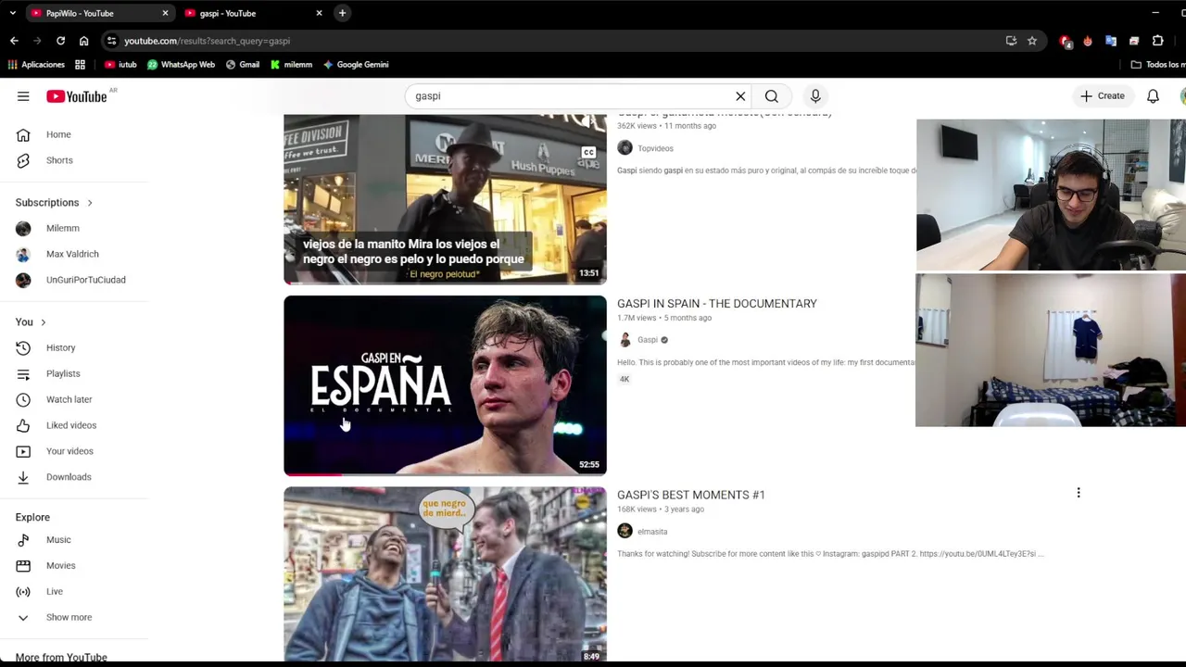Close the gaspi - YouTube tab
Screen dimensions: 1186x667
(x=319, y=13)
